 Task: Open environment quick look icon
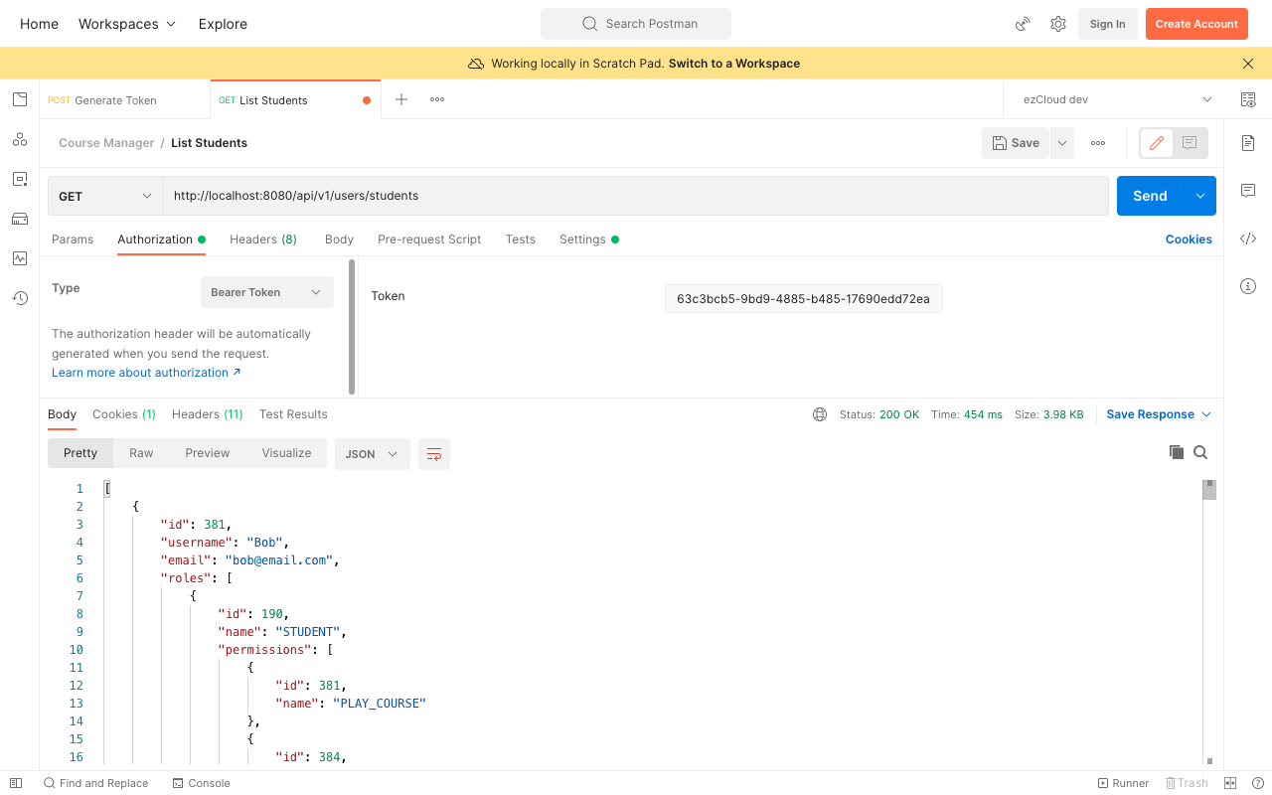[x=1248, y=99]
